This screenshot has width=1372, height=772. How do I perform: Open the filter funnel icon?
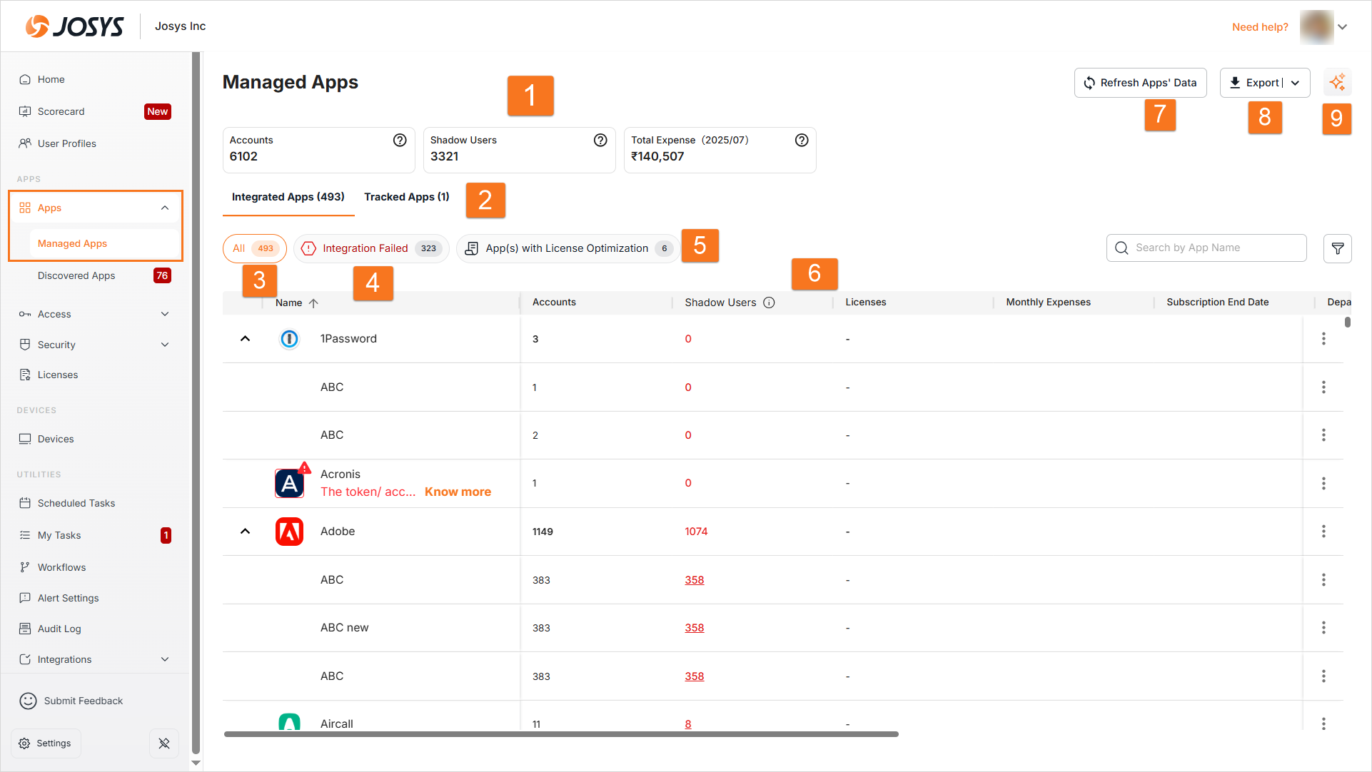point(1337,248)
